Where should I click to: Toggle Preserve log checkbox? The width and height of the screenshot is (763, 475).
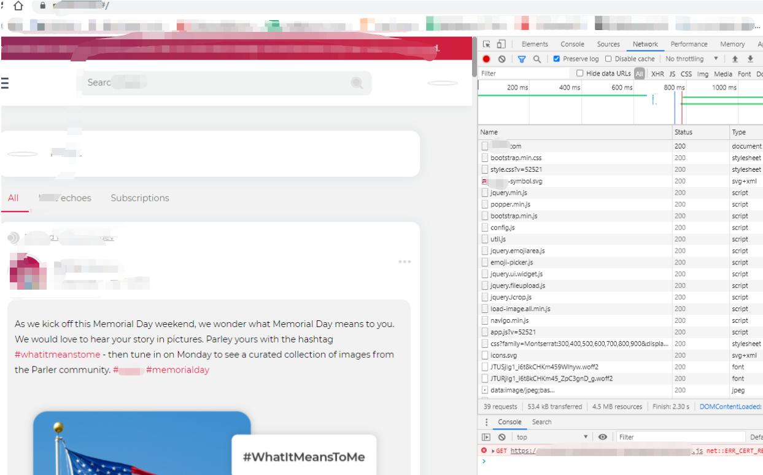[x=556, y=59]
